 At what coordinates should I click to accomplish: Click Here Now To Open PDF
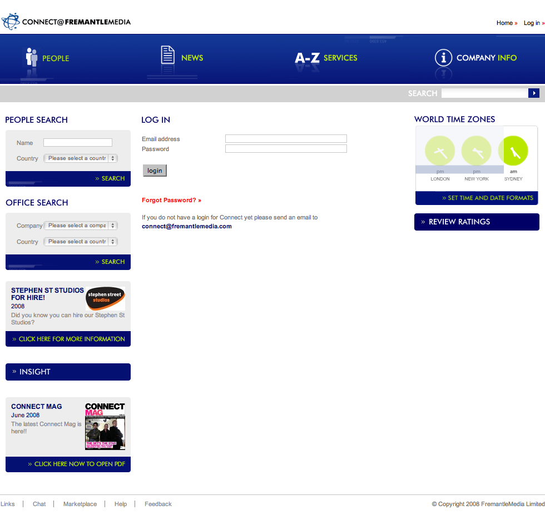pyautogui.click(x=77, y=464)
